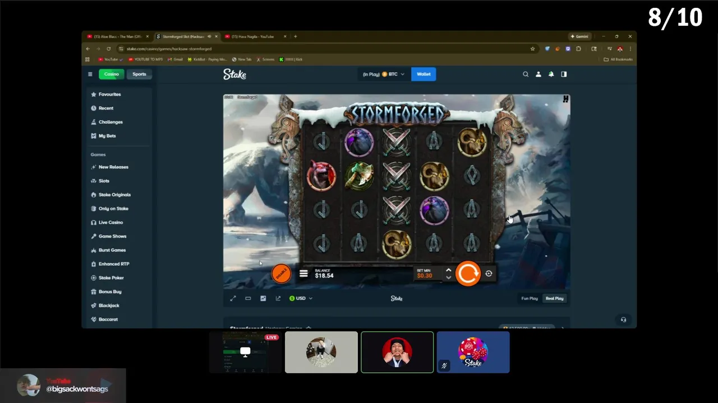Open the notifications bell
The height and width of the screenshot is (403, 718).
pyautogui.click(x=551, y=74)
